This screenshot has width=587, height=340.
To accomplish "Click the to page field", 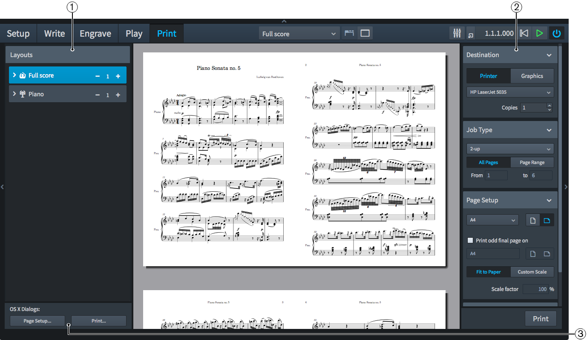I will coord(541,175).
